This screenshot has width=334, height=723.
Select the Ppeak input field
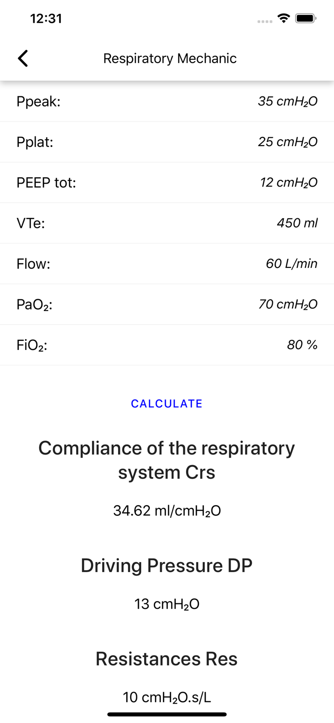tap(288, 101)
